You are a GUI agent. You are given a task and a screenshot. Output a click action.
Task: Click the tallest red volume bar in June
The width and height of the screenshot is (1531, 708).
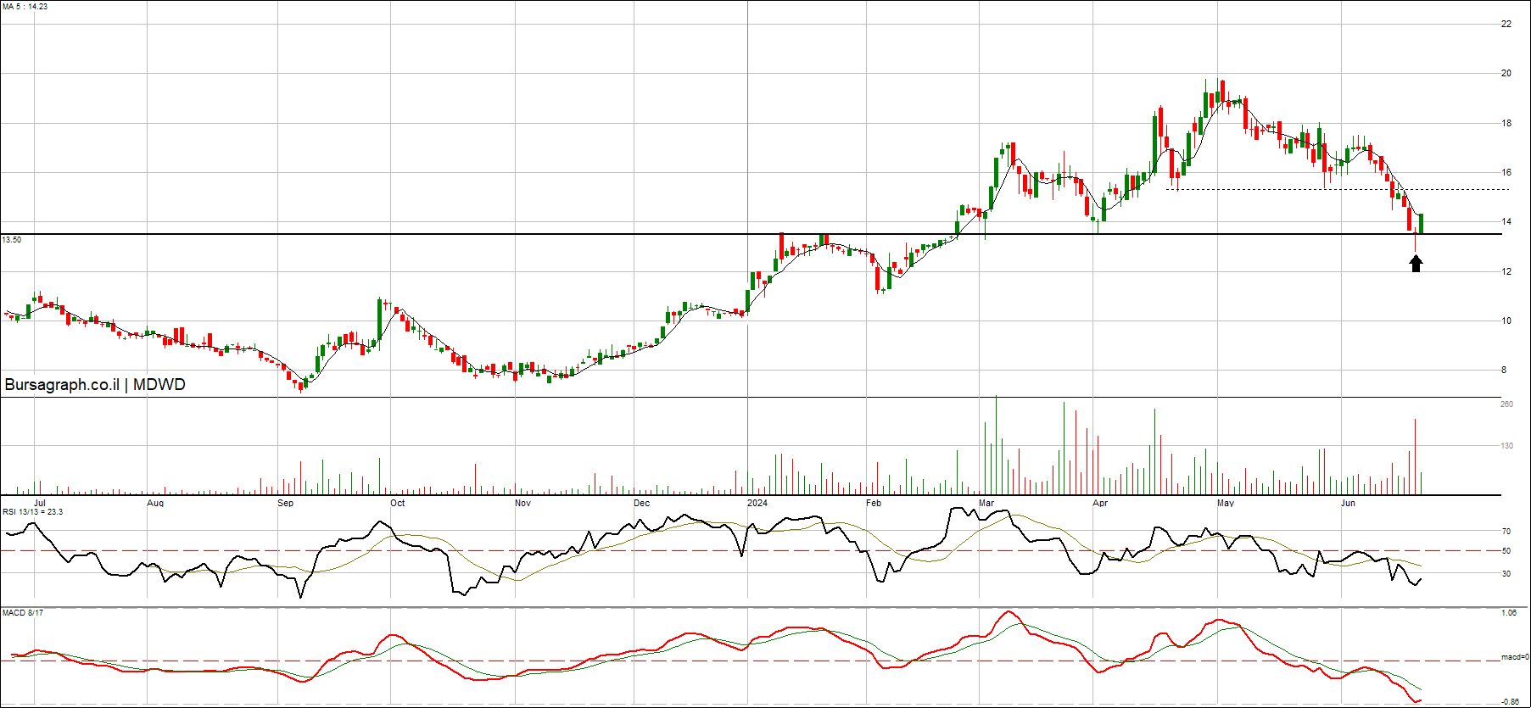point(1415,456)
